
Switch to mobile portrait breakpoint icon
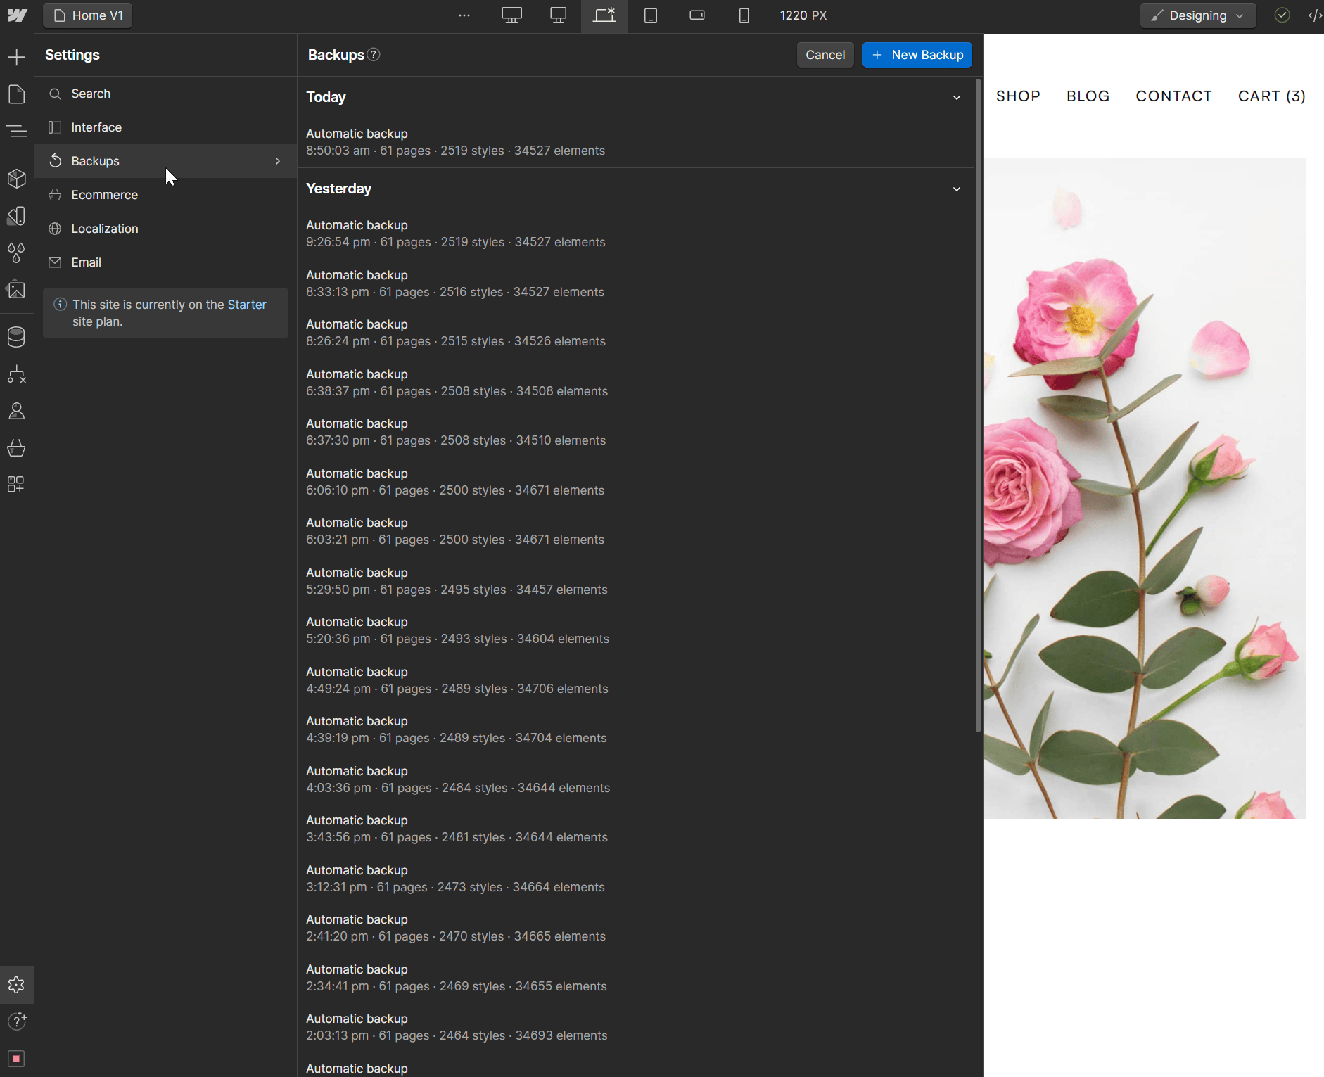744,15
